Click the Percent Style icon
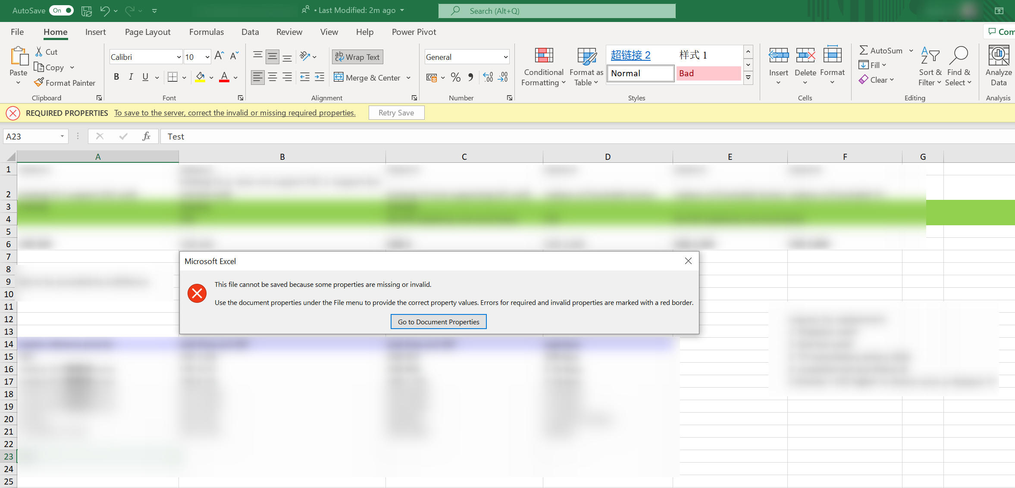The height and width of the screenshot is (488, 1015). pos(455,78)
